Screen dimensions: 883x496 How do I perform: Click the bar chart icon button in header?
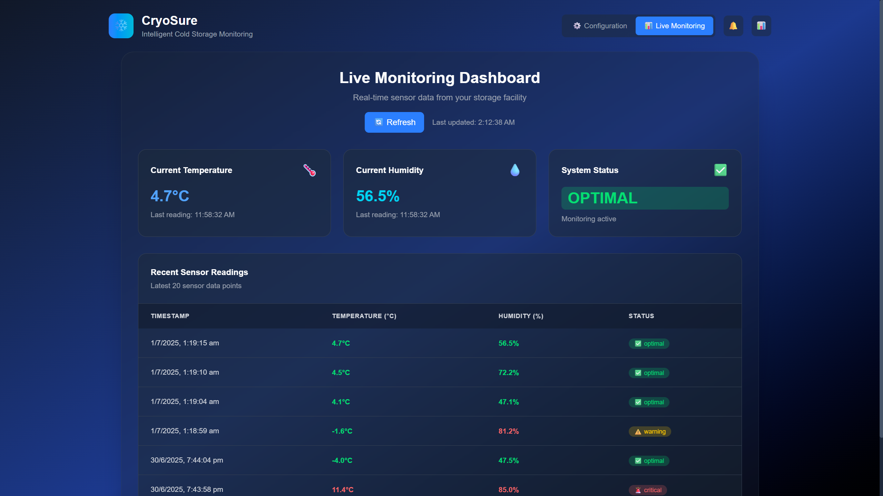click(761, 26)
